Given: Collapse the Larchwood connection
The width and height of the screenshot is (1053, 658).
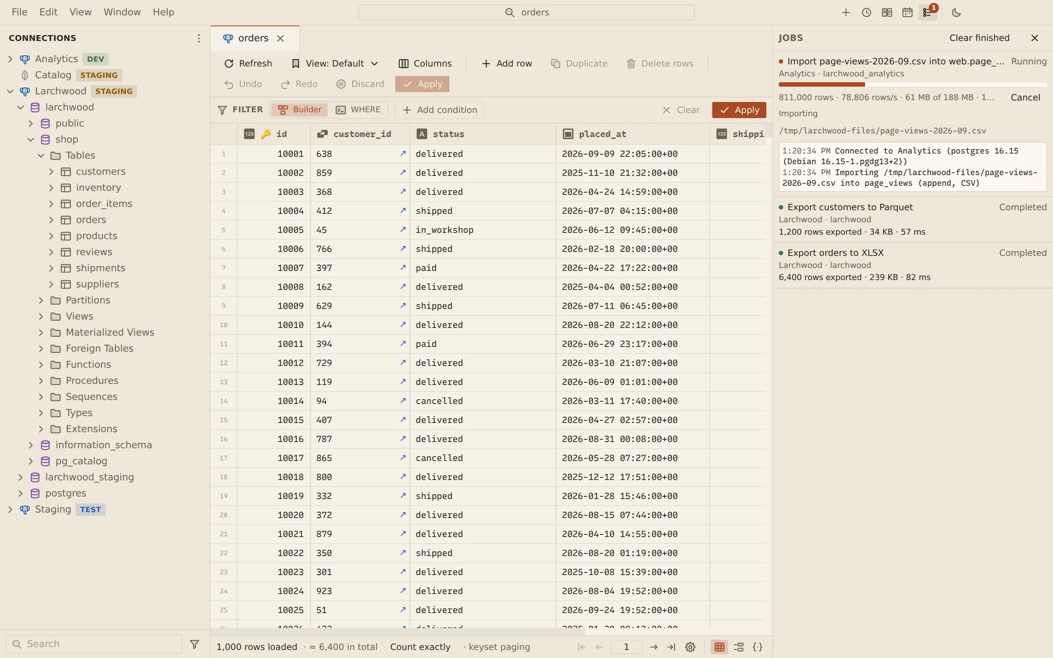Looking at the screenshot, I should click(11, 91).
